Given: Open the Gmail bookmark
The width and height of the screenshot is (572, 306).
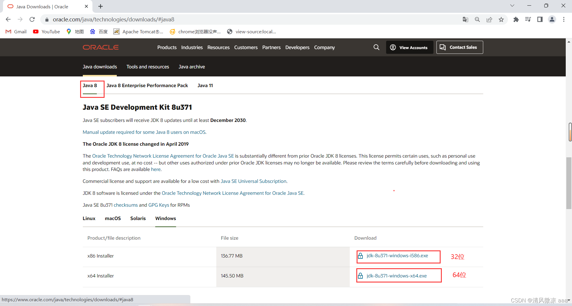Looking at the screenshot, I should tap(16, 32).
